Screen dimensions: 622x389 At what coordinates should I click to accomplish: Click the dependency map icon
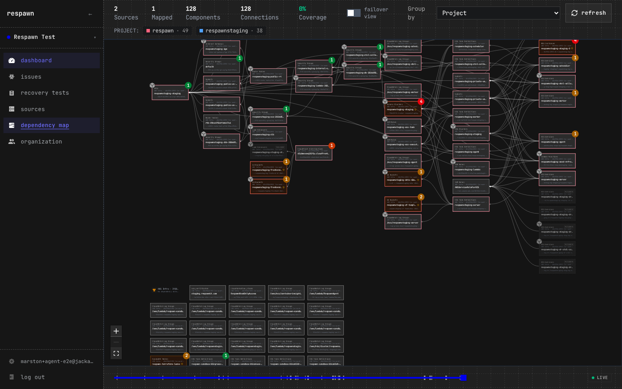pos(12,125)
